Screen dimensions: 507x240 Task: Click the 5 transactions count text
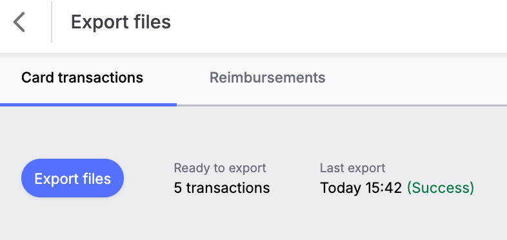click(222, 188)
